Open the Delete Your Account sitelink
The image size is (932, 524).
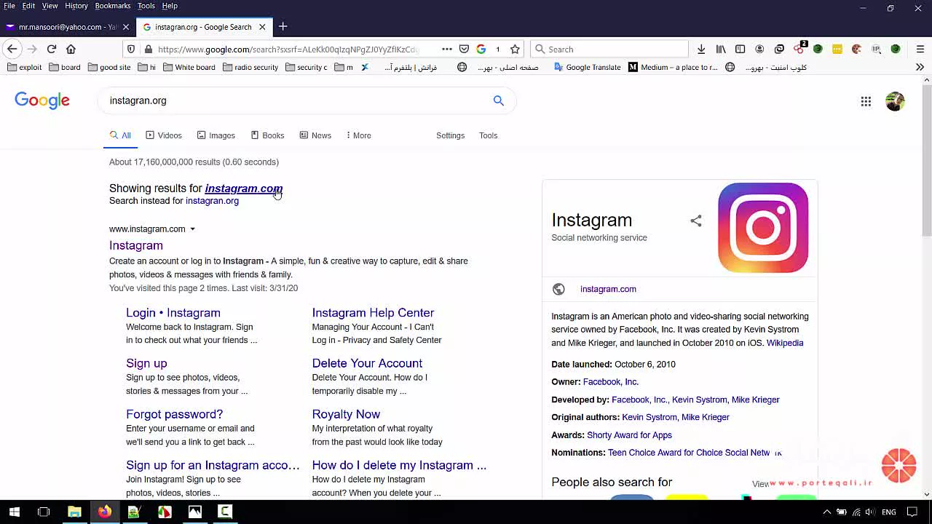pos(367,363)
